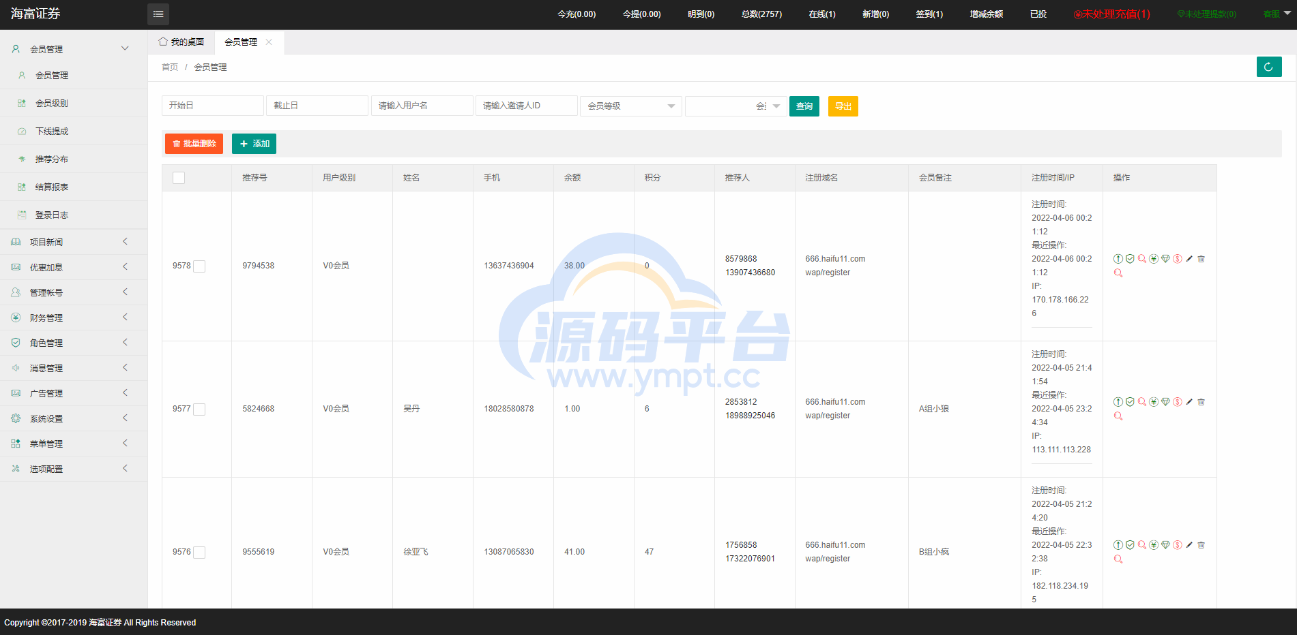Click the yen circle icon in row 9578
The height and width of the screenshot is (635, 1297).
(1154, 259)
